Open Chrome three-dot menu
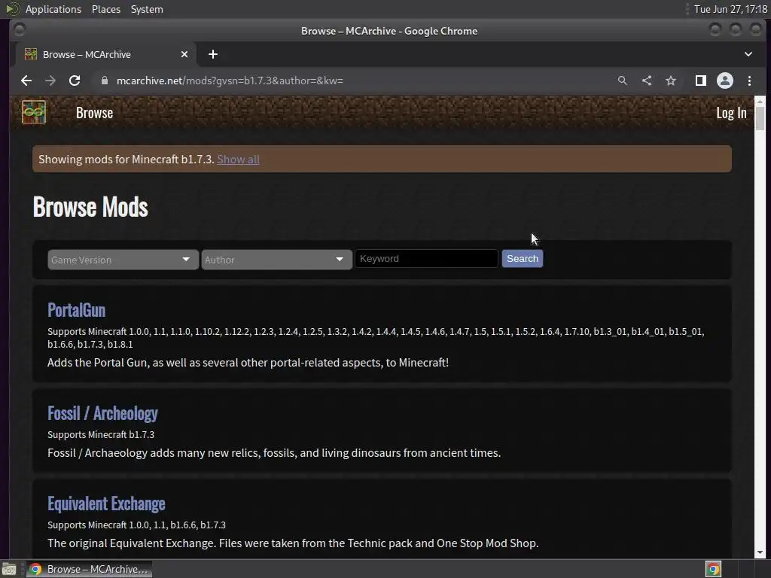This screenshot has width=771, height=578. (x=749, y=81)
